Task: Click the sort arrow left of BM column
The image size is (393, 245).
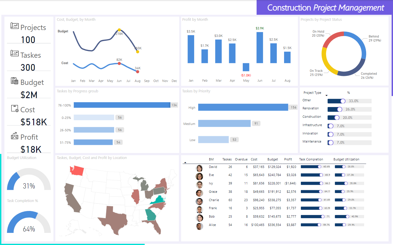Action: 185,163
